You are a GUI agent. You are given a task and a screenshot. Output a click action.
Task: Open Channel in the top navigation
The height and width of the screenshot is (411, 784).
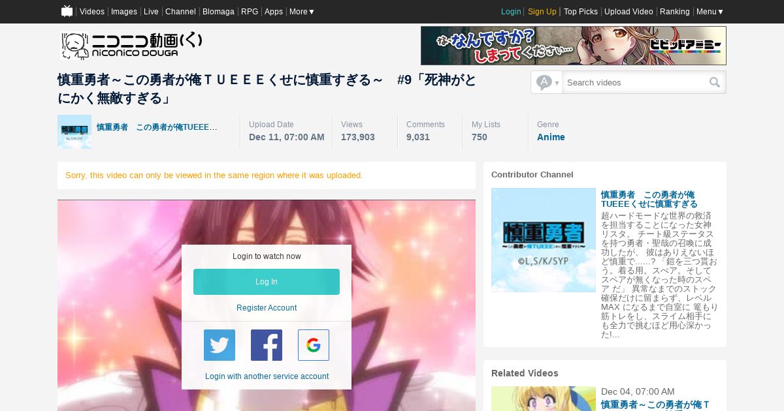pos(180,12)
